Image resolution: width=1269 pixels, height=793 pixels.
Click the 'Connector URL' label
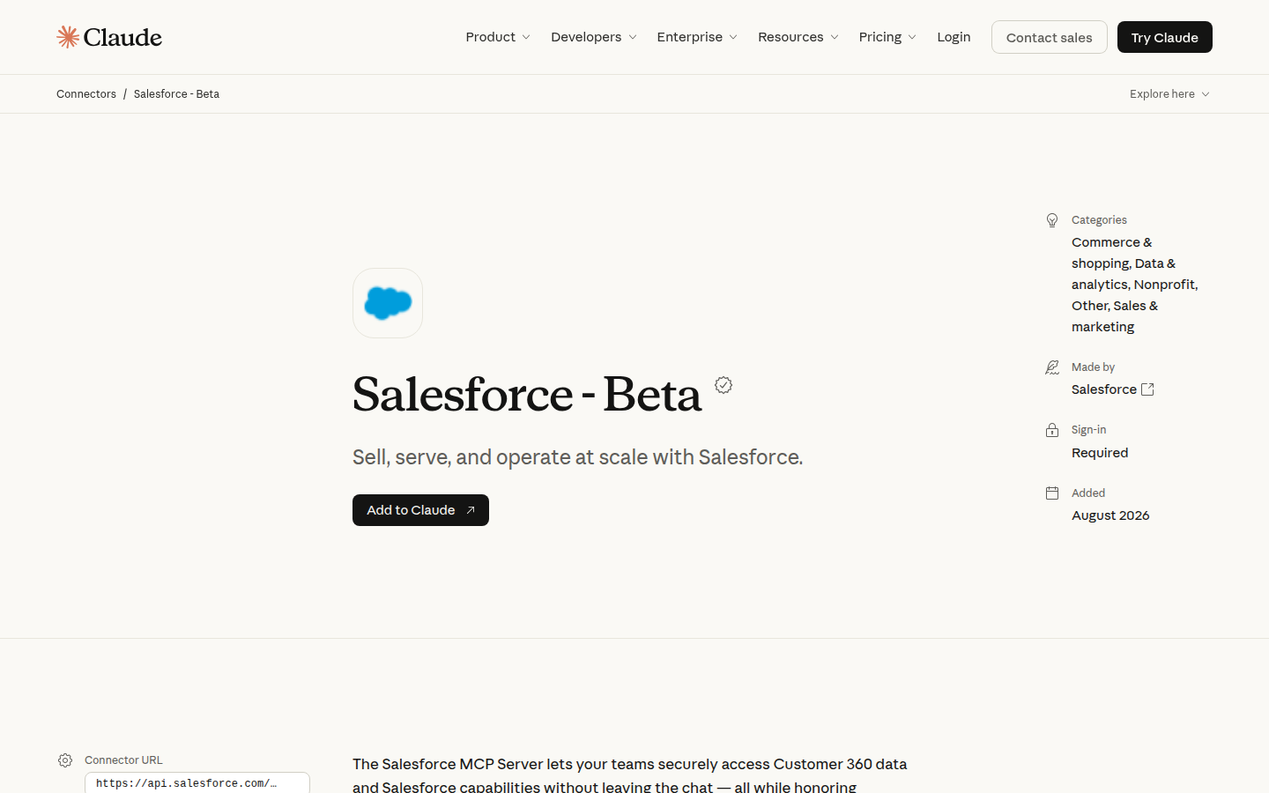coord(123,760)
